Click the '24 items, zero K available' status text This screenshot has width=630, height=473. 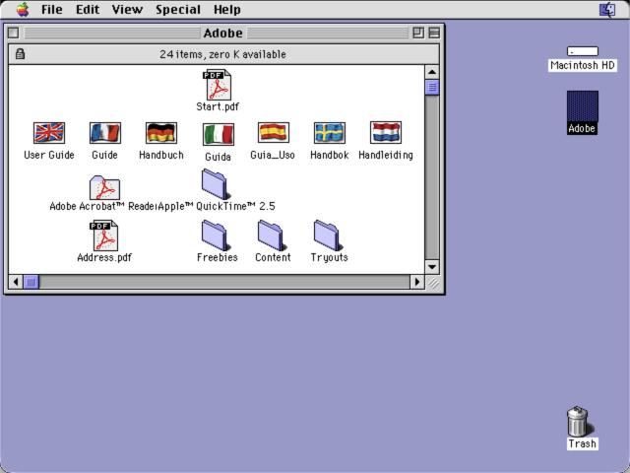pyautogui.click(x=222, y=54)
